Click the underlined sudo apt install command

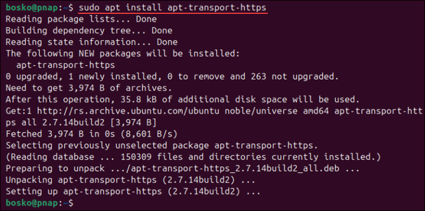pos(173,8)
